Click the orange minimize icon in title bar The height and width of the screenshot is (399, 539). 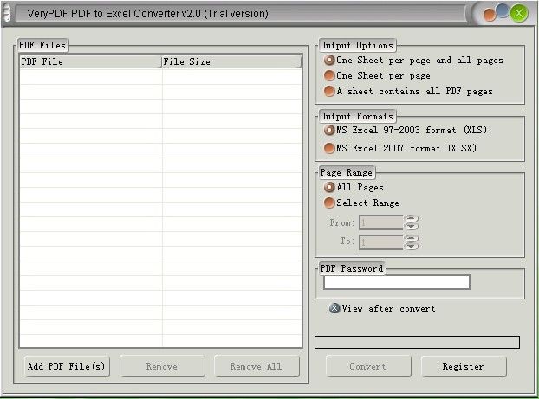pyautogui.click(x=489, y=15)
